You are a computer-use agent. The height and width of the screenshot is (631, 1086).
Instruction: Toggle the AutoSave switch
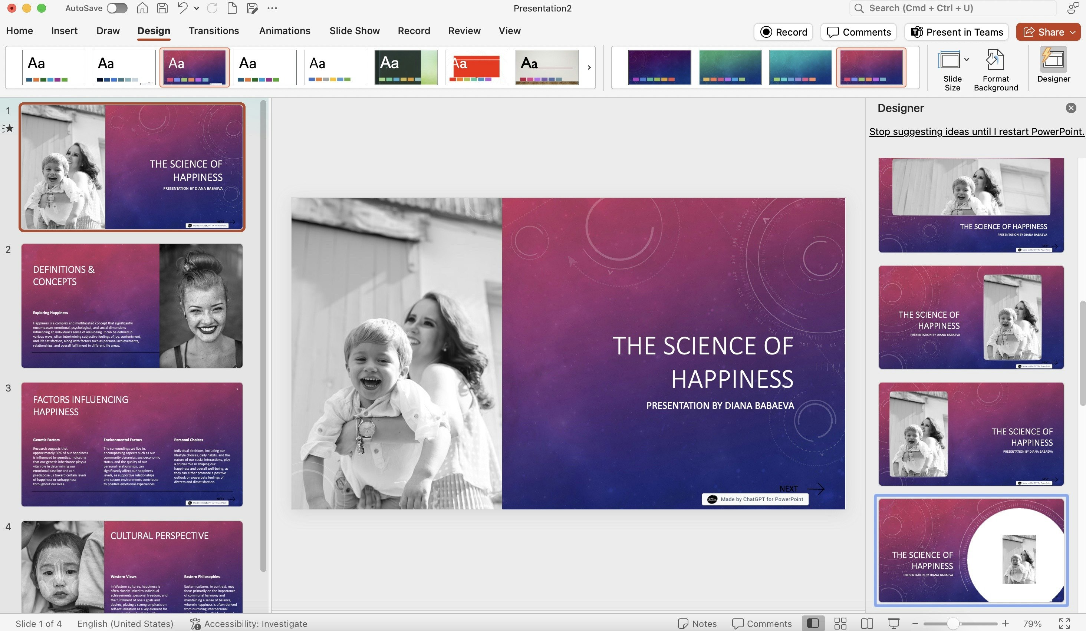[x=117, y=8]
